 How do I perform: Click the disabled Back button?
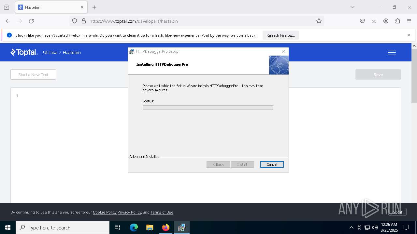coord(218,164)
